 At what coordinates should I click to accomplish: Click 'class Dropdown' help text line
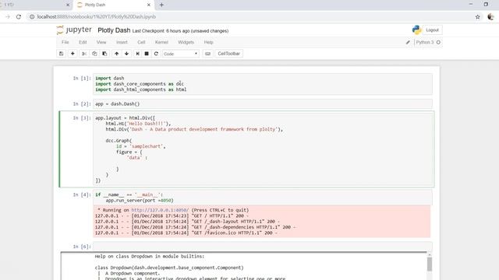coord(169,268)
